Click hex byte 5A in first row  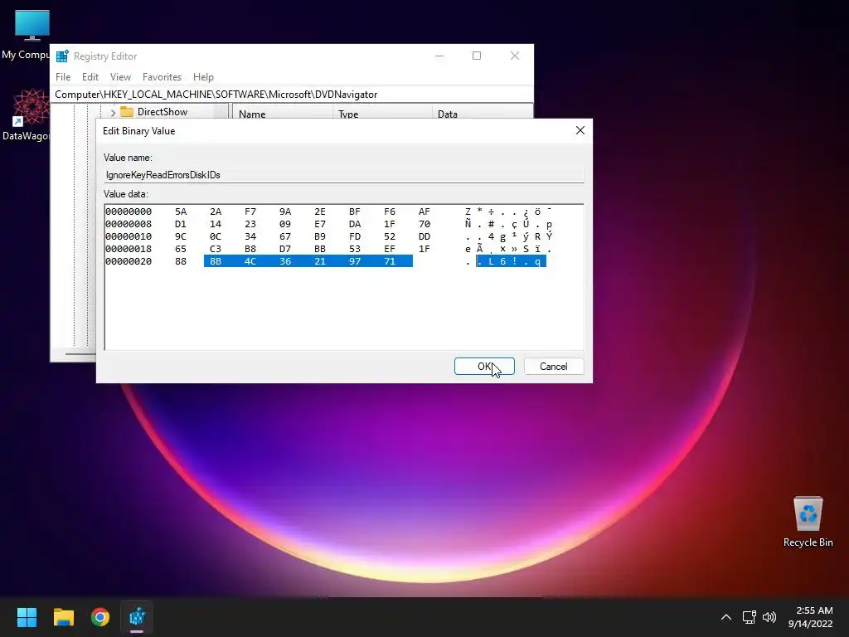point(180,212)
